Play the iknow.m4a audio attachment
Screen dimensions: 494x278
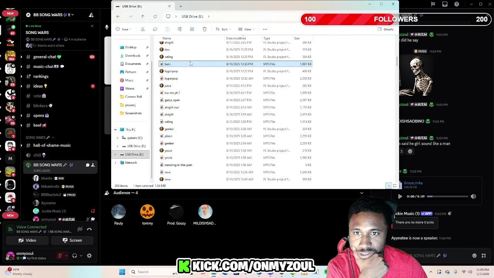click(x=400, y=197)
